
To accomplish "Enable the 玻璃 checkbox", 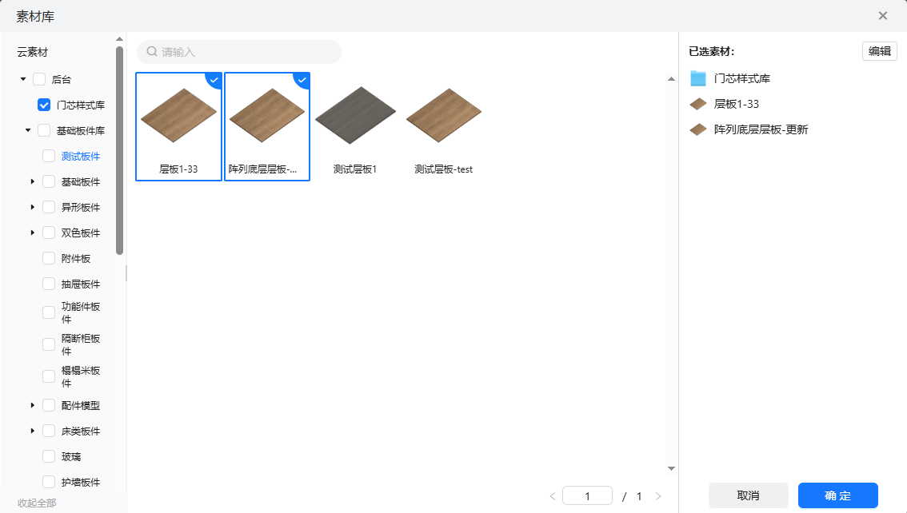I will (x=49, y=456).
